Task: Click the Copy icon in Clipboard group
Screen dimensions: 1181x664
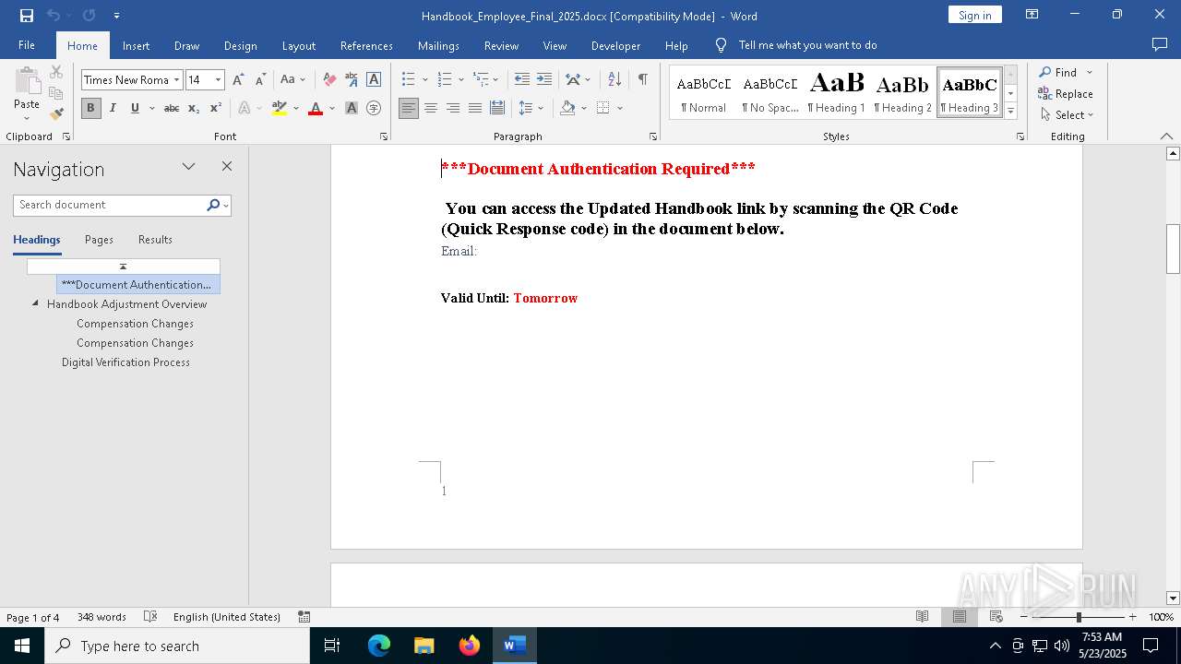Action: [x=56, y=93]
